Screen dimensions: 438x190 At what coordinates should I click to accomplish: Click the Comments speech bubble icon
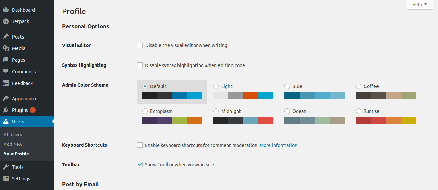[x=6, y=72]
